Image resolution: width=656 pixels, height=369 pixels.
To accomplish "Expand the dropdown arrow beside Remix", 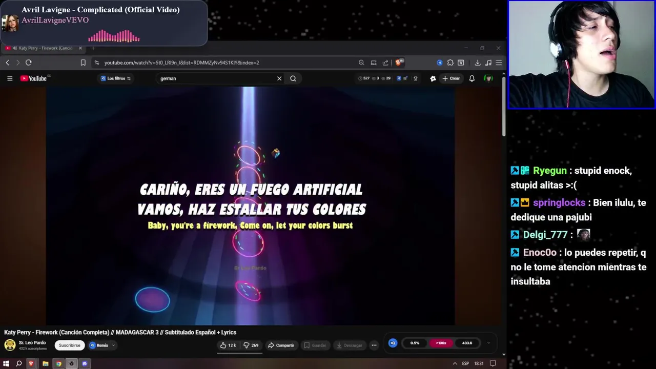I will click(x=113, y=345).
